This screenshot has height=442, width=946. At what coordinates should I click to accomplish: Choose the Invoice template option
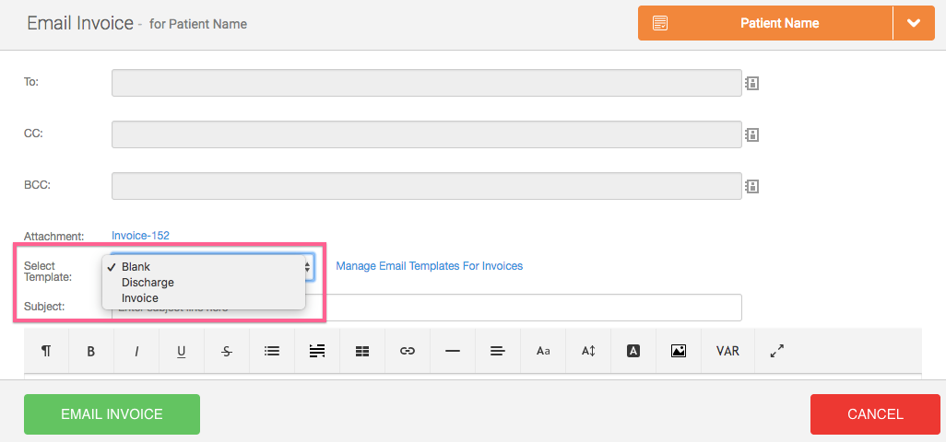point(140,298)
